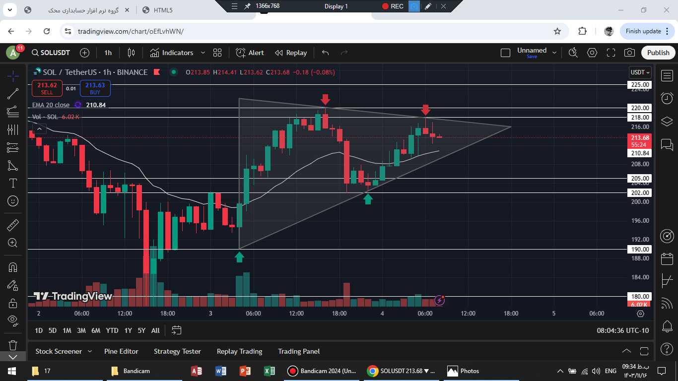678x381 pixels.
Task: Show All data date range
Action: pos(155,330)
